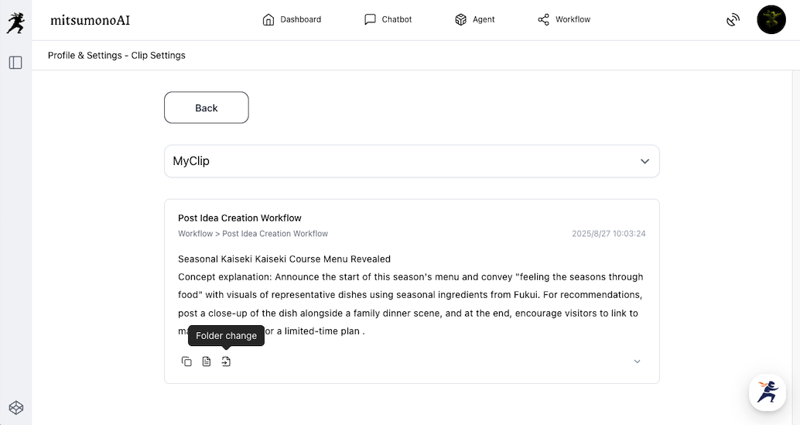800x425 pixels.
Task: Click the satellite broadcast icon in header
Action: tap(733, 20)
